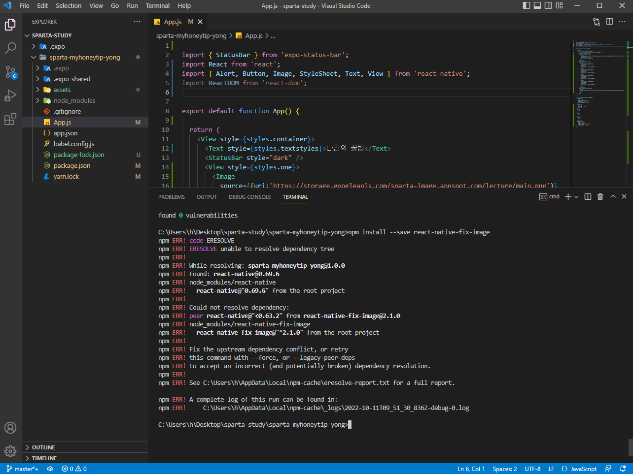The width and height of the screenshot is (633, 474).
Task: Open the Edit menu
Action: coord(42,5)
